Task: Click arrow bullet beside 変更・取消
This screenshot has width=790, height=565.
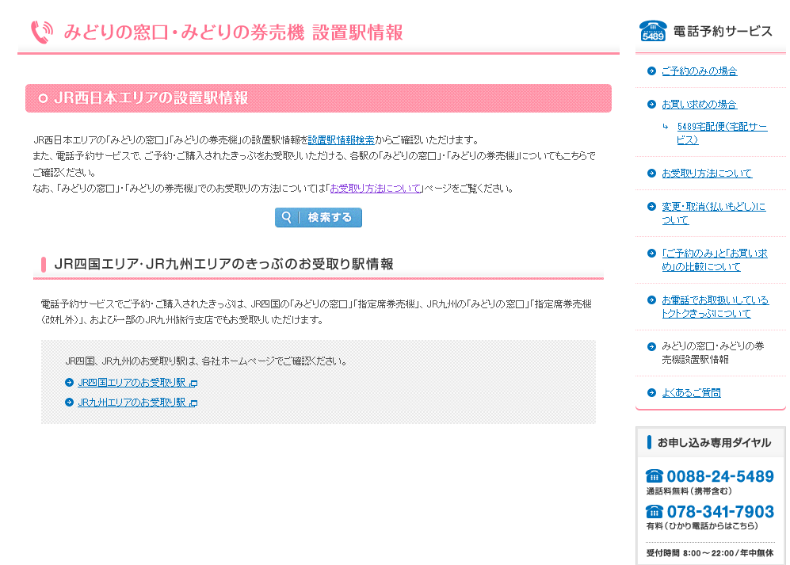Action: coord(651,207)
